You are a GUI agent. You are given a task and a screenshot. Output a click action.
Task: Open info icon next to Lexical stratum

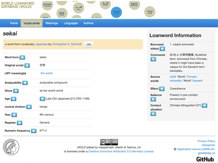pos(29,107)
